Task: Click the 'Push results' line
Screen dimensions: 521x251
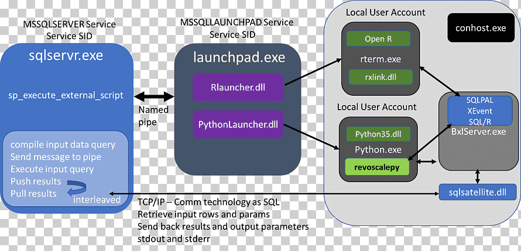Action: click(36, 181)
